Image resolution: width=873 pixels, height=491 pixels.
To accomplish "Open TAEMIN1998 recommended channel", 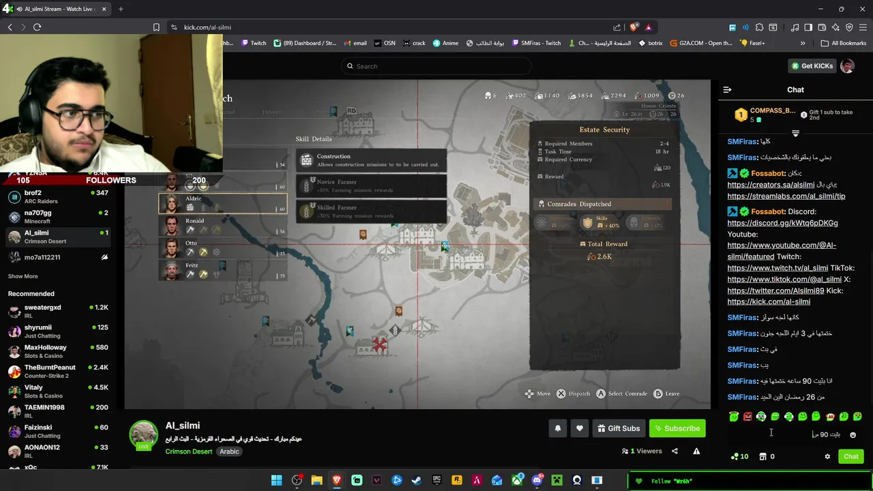I will (x=58, y=411).
